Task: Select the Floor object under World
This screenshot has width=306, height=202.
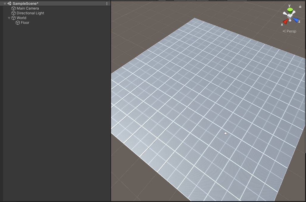Action: (x=25, y=23)
